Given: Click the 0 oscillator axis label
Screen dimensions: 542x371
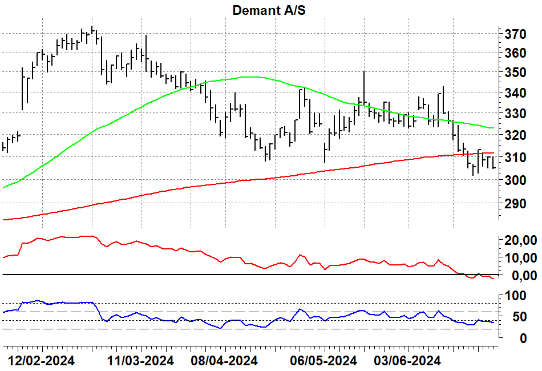Looking at the screenshot, I should 523,338.
